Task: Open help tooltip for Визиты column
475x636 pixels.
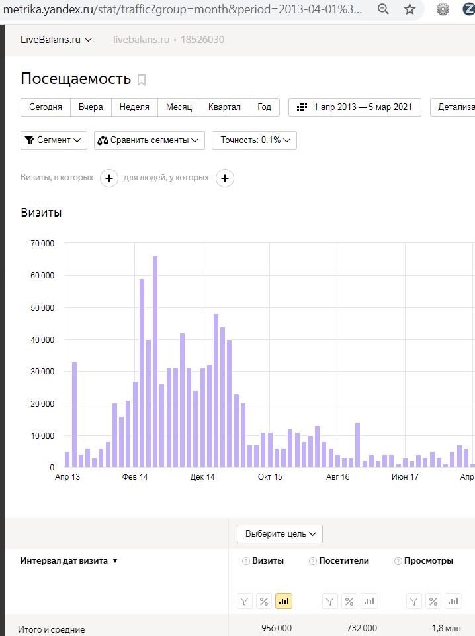Action: coord(246,561)
